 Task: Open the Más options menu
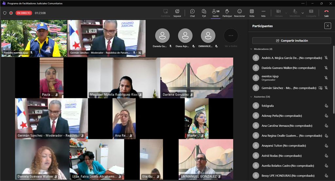point(263,13)
